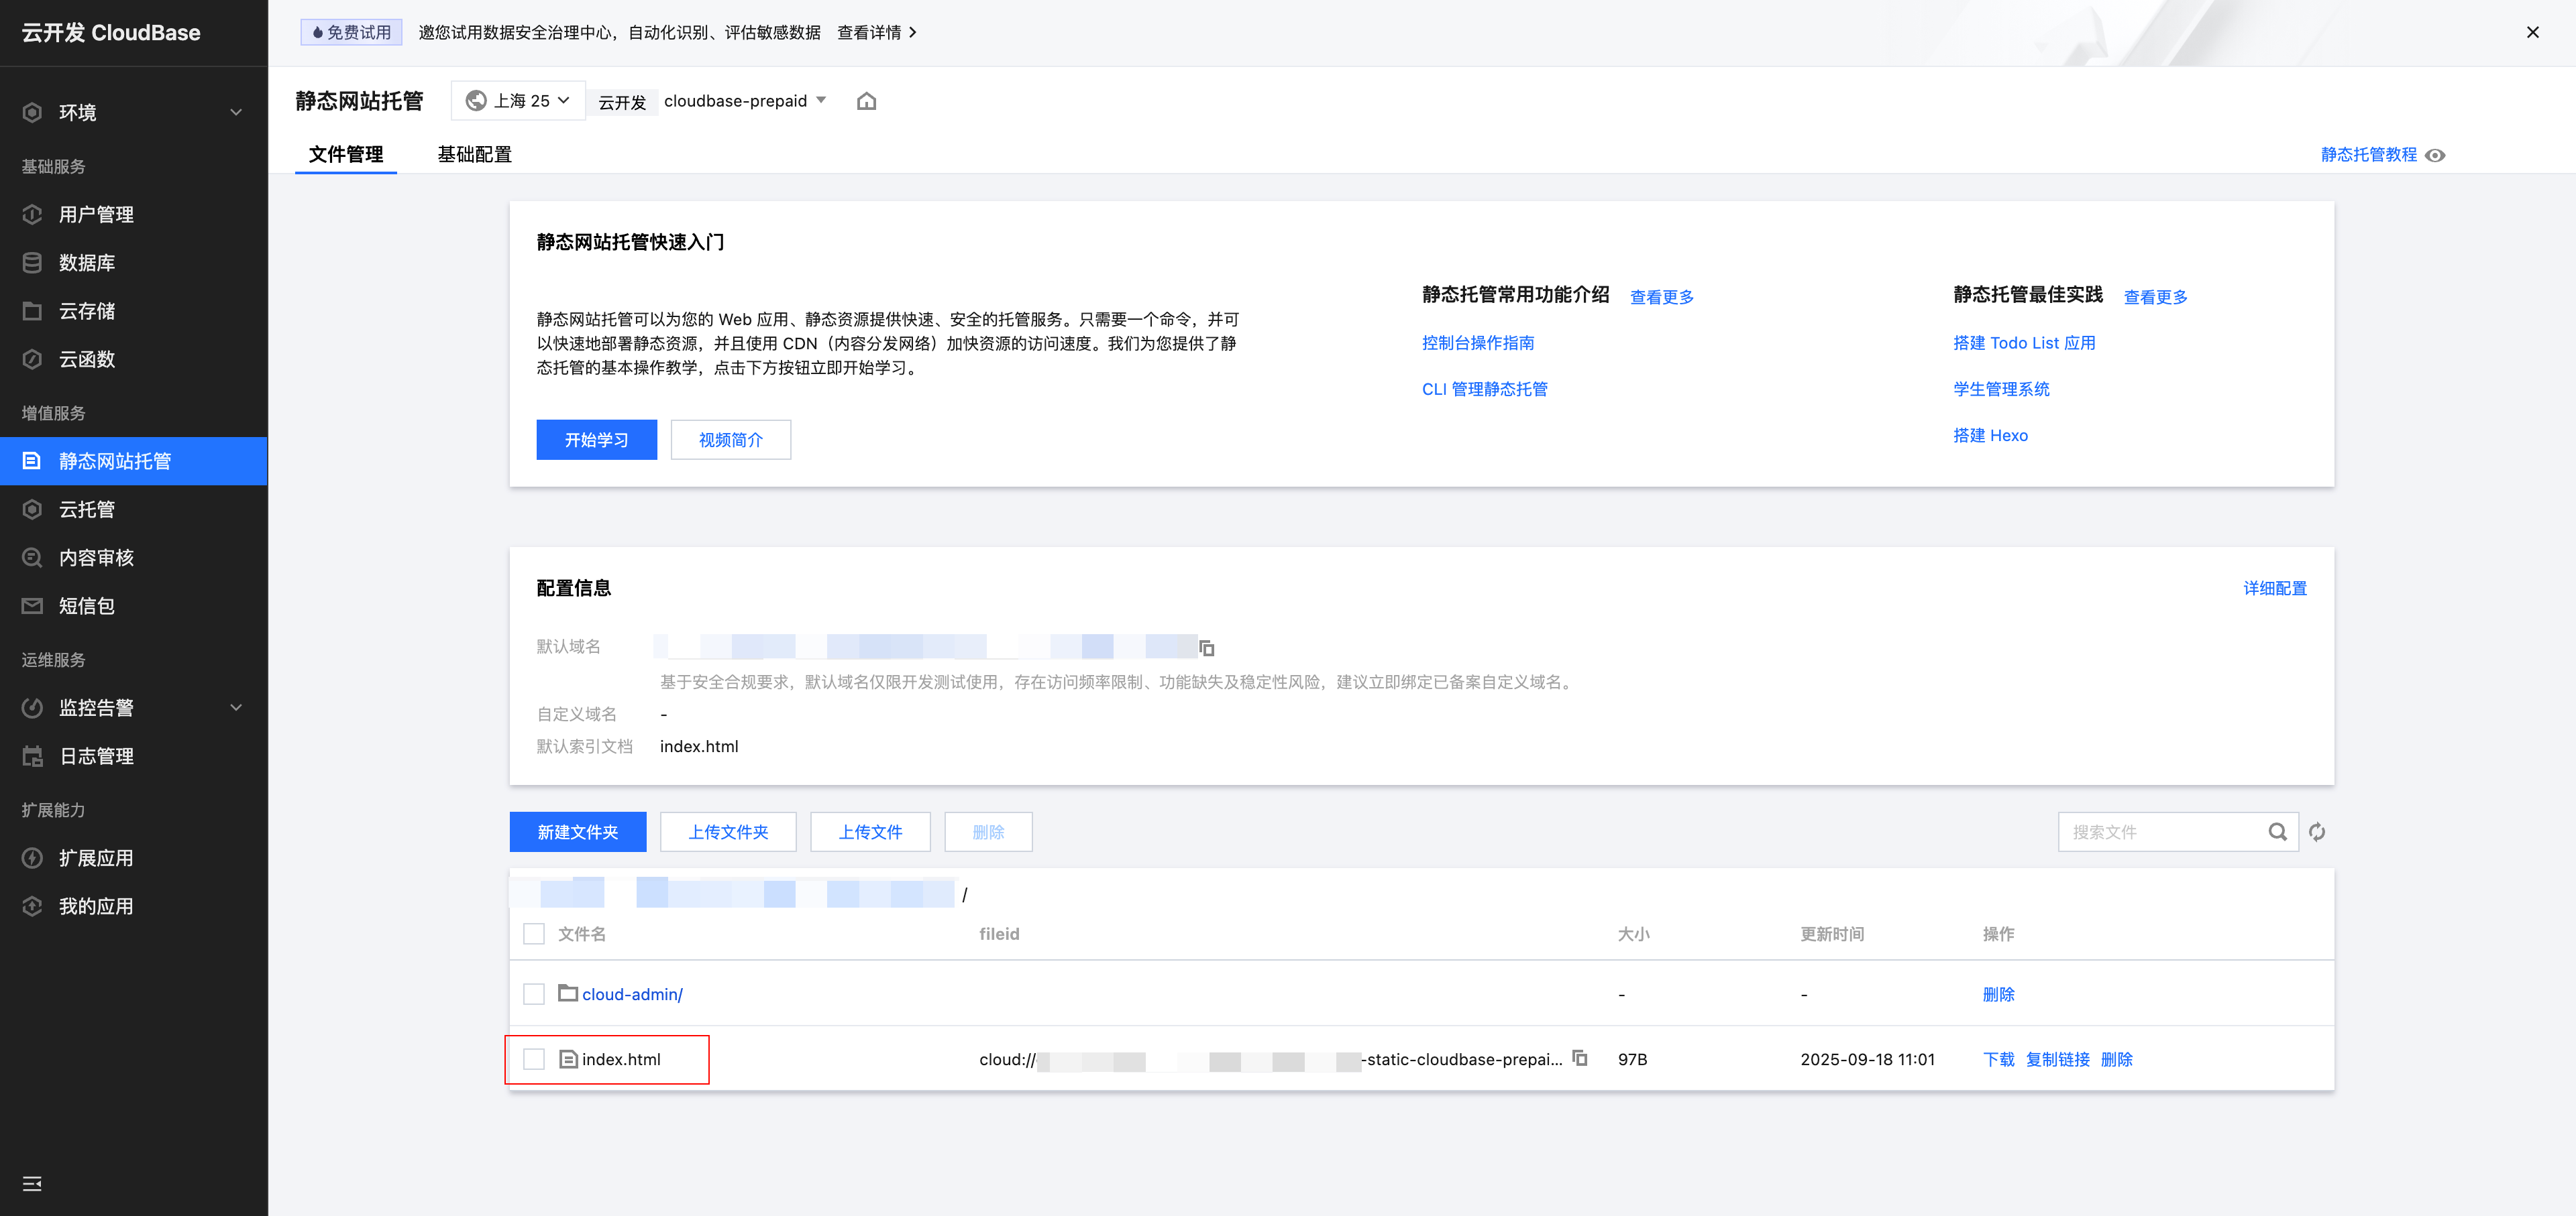Click into the 搜索文件 input field
Screen dimensions: 2576x1216
[2160, 831]
